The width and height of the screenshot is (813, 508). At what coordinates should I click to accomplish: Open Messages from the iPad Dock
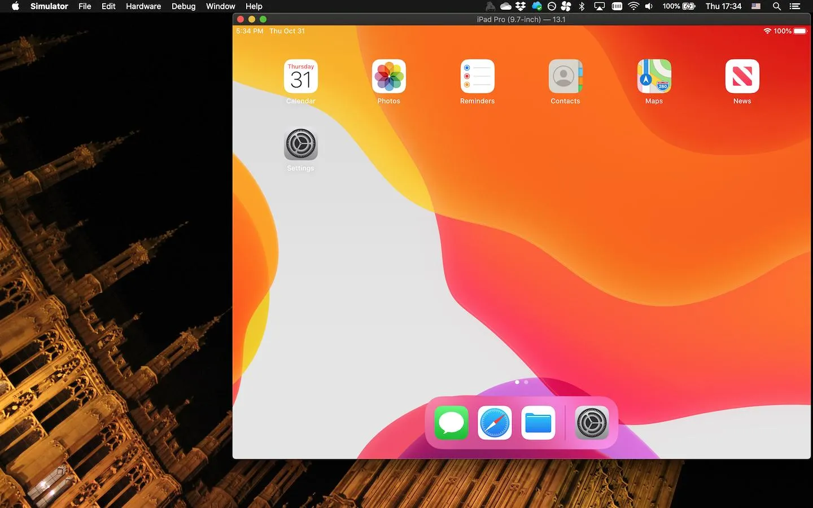pos(451,423)
